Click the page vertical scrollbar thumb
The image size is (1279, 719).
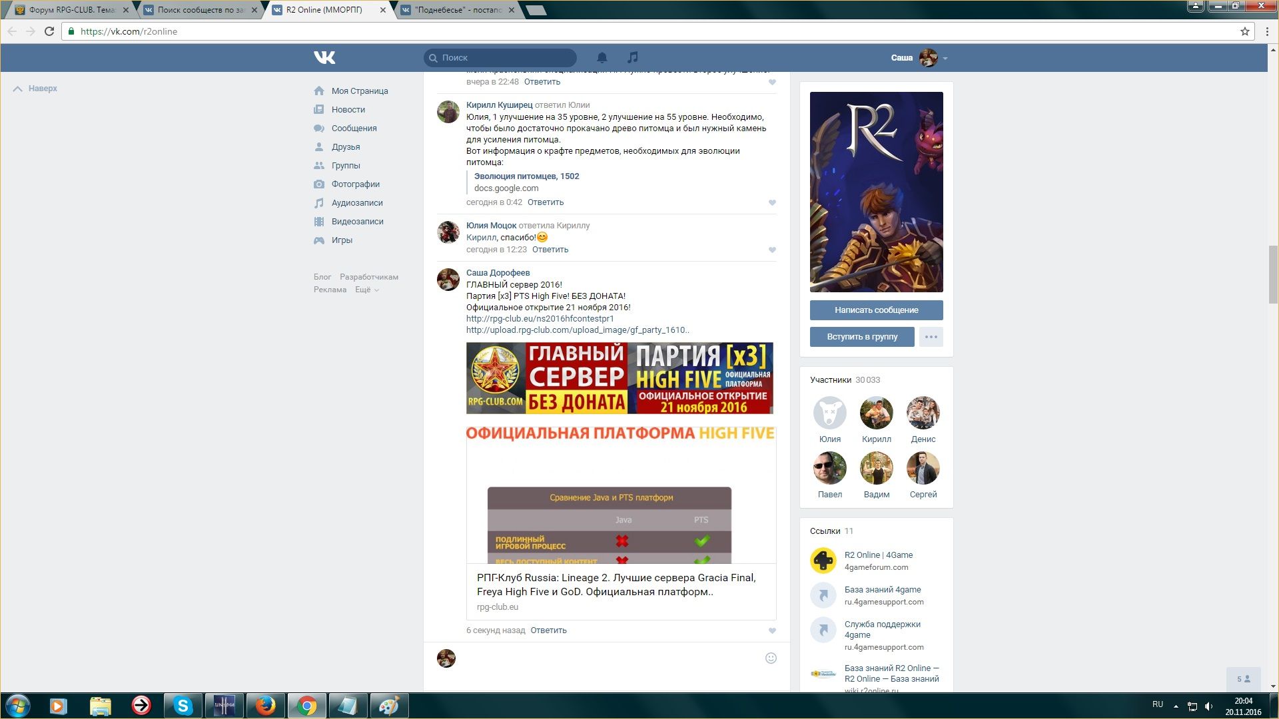1273,273
